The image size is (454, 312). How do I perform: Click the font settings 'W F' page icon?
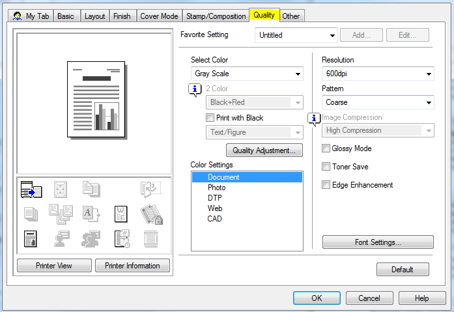click(121, 213)
